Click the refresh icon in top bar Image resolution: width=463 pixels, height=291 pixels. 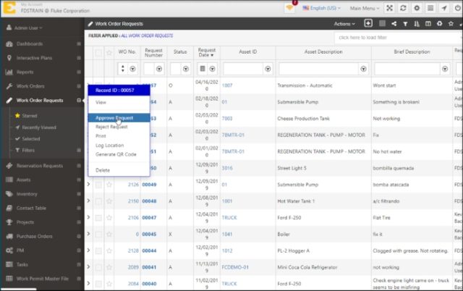(403, 8)
